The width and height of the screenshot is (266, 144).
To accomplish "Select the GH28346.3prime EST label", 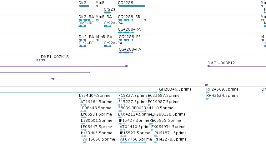I will click(175, 89).
